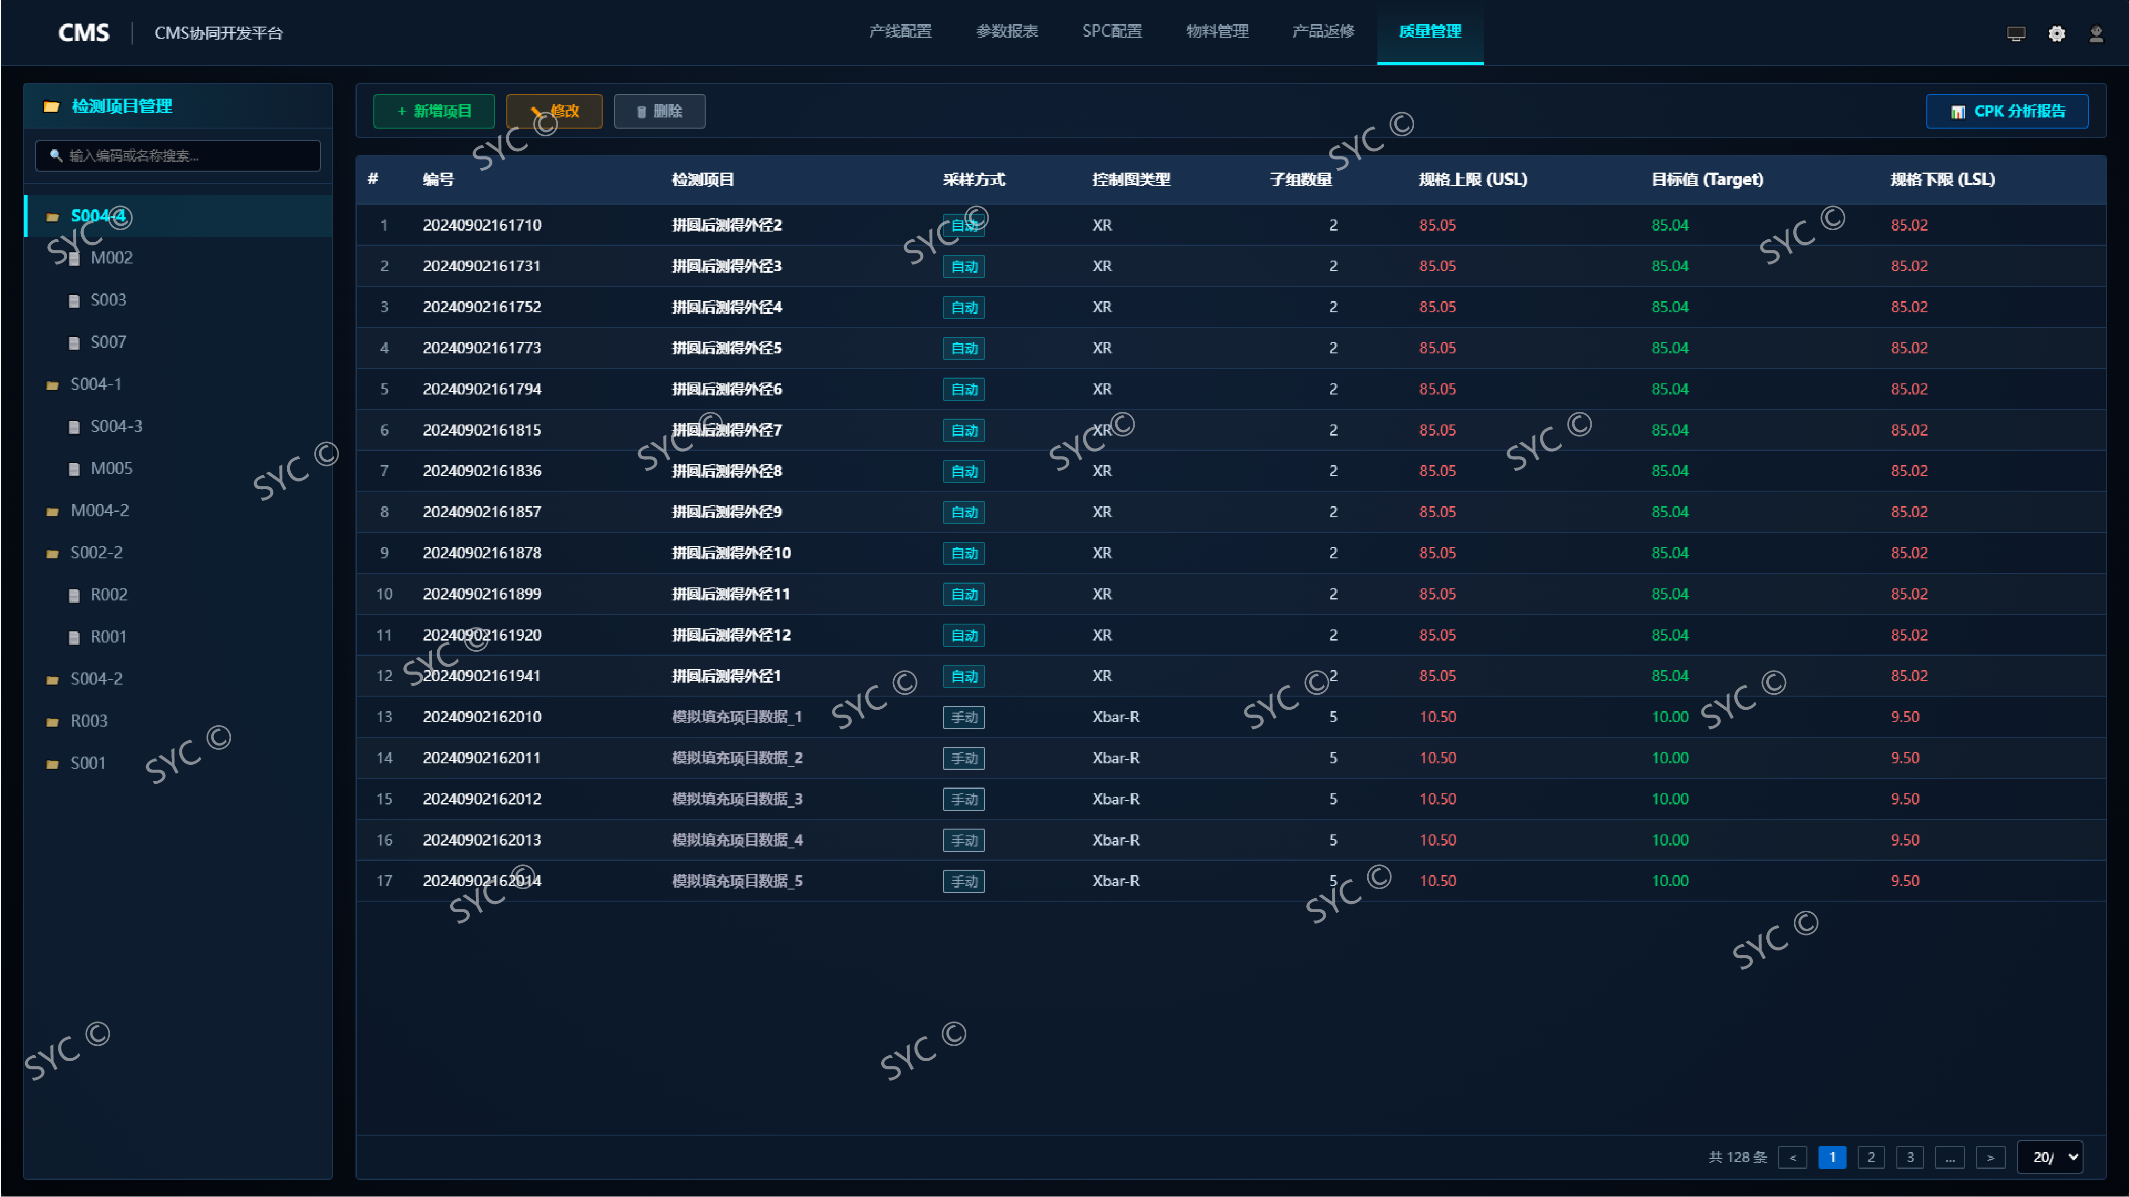Click the 修改 edit button
The width and height of the screenshot is (2129, 1197).
click(x=555, y=112)
